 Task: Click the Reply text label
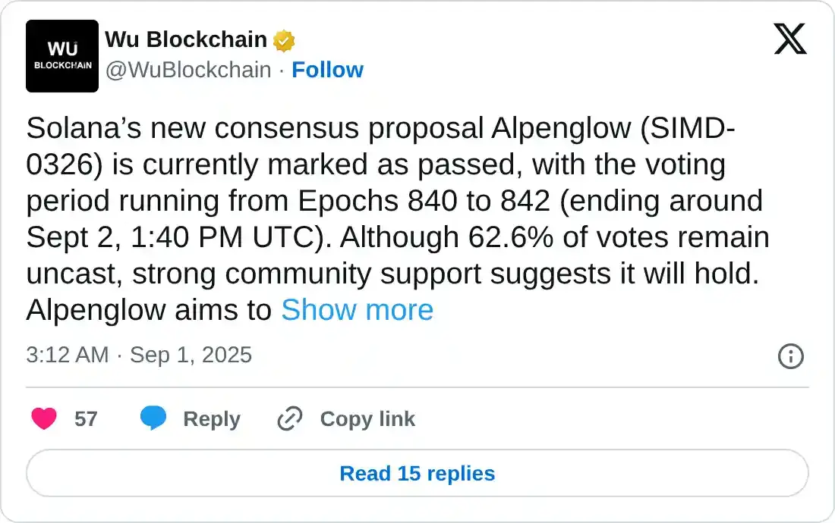pos(211,419)
